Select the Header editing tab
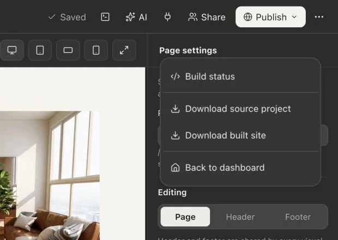The width and height of the screenshot is (338, 240). 240,217
